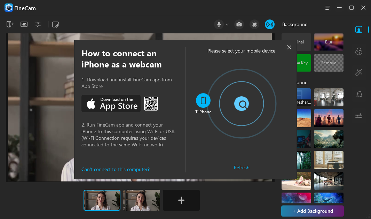Click Refresh to rescan devices
This screenshot has height=219, width=371.
pos(242,168)
